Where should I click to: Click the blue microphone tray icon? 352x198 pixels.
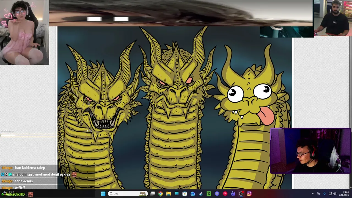point(324,194)
